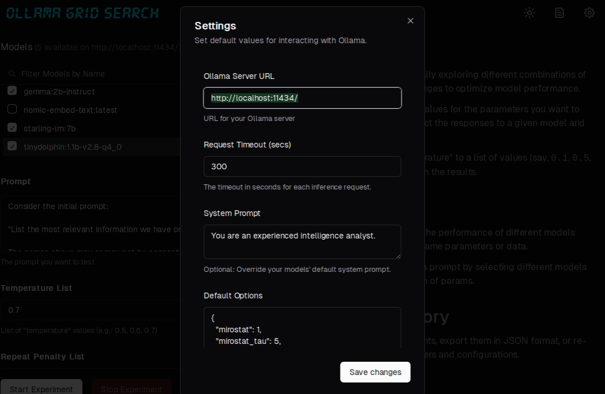Viewport: 605px width, 394px height.
Task: Click the Models section heading
Action: point(17,47)
